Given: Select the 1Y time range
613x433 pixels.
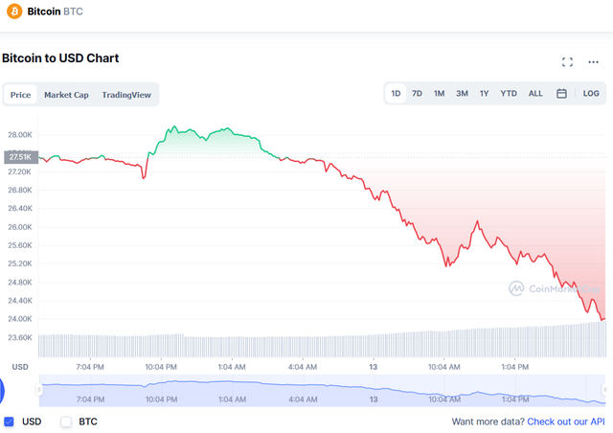Looking at the screenshot, I should (x=484, y=94).
